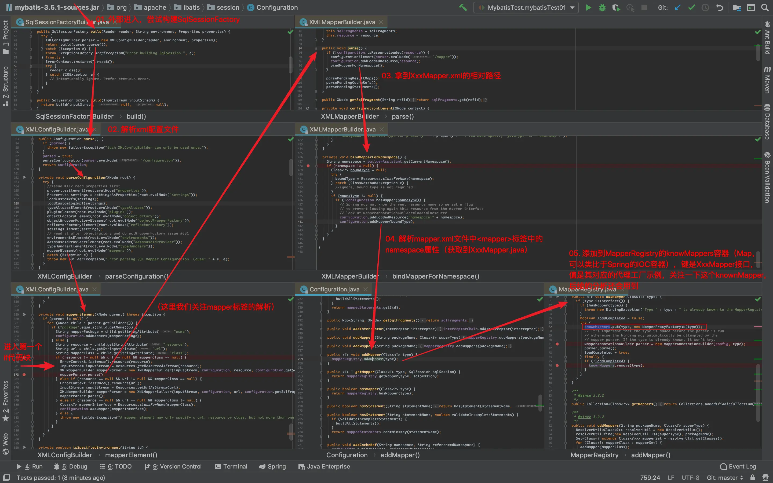Open Search Everywhere magnifier icon

(765, 7)
